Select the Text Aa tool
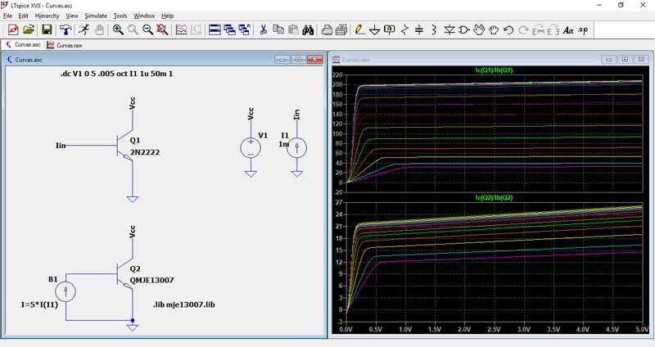This screenshot has width=655, height=347. (x=568, y=30)
